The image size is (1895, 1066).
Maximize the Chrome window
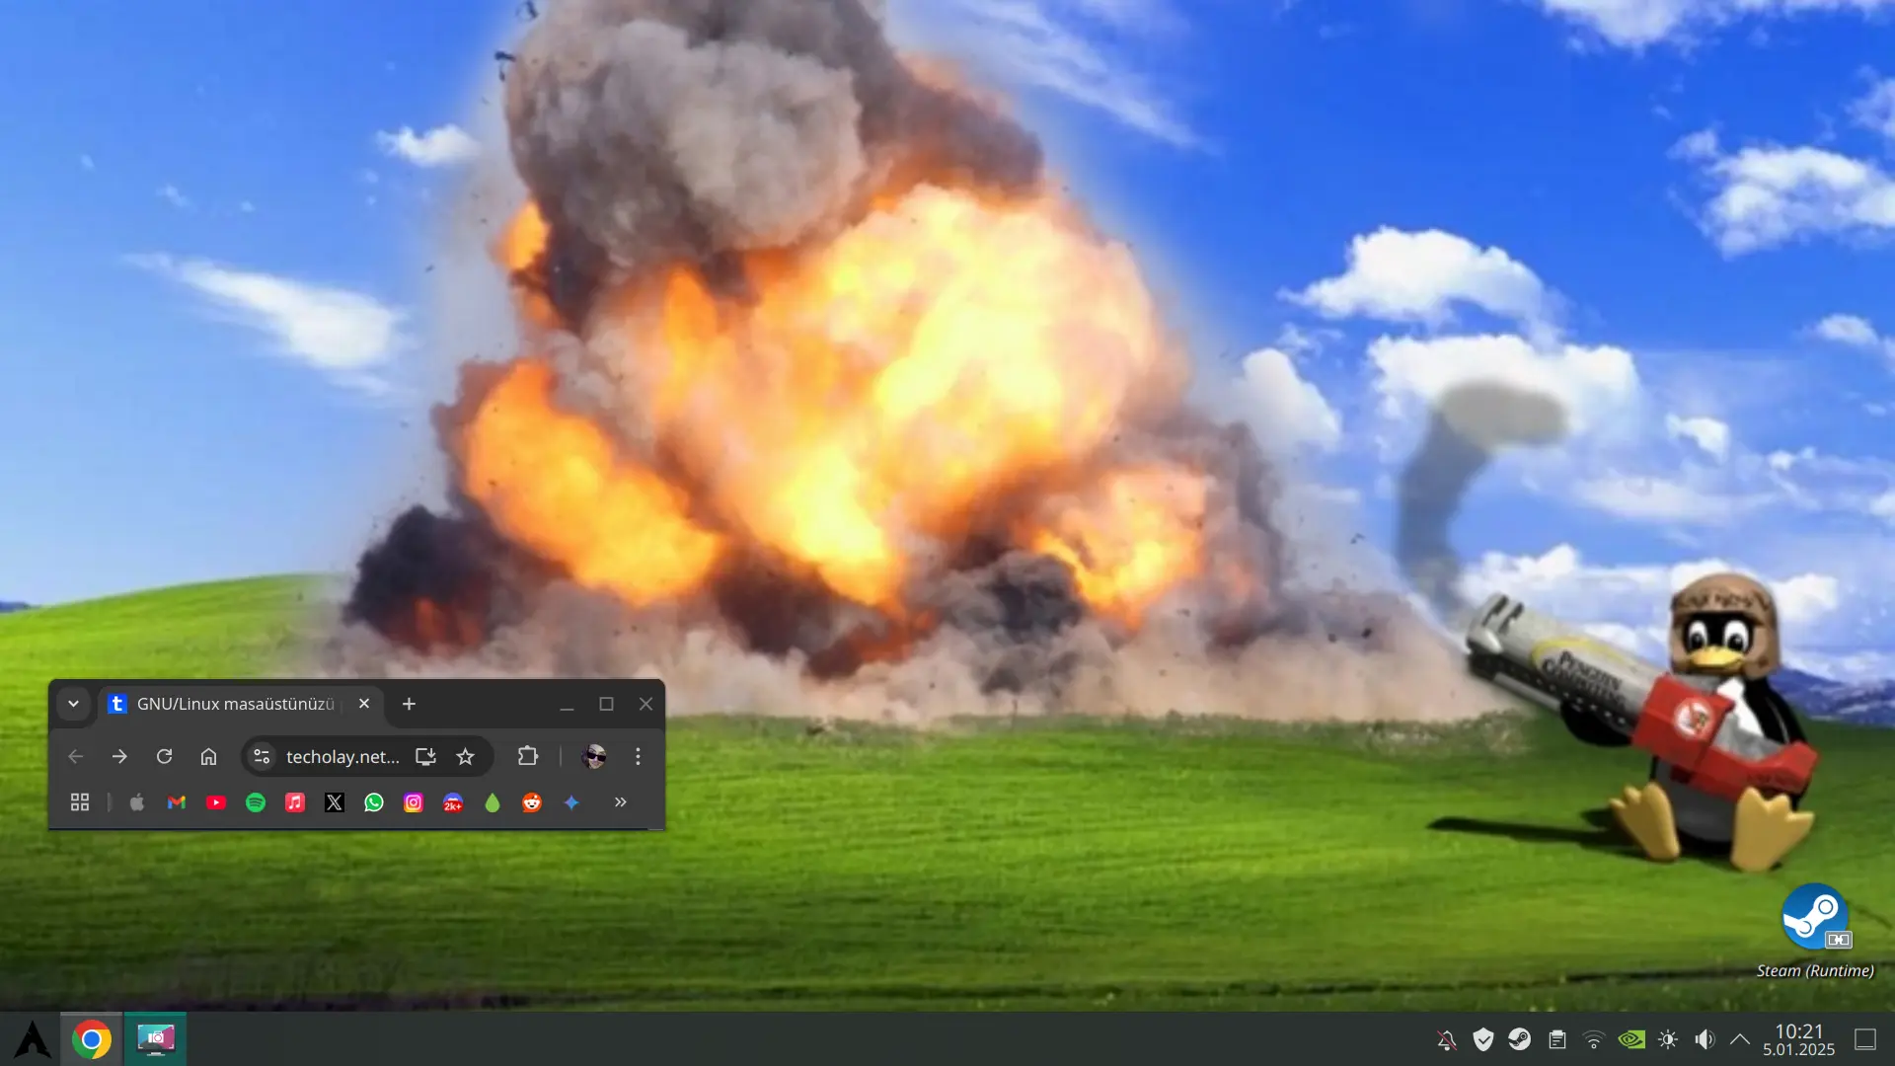click(x=606, y=704)
